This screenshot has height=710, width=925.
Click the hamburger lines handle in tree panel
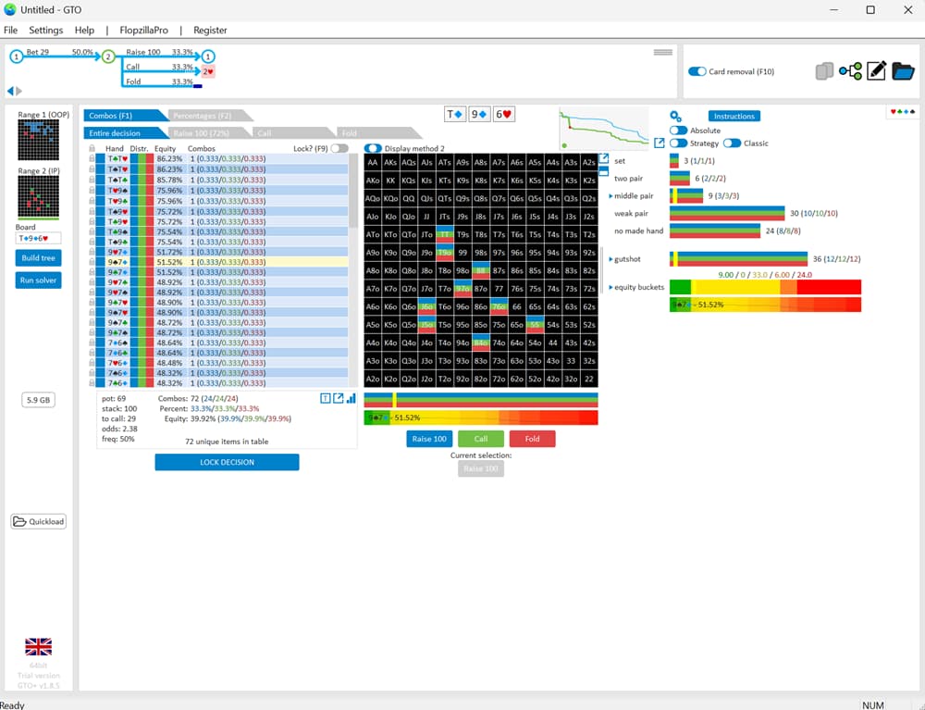(x=663, y=53)
